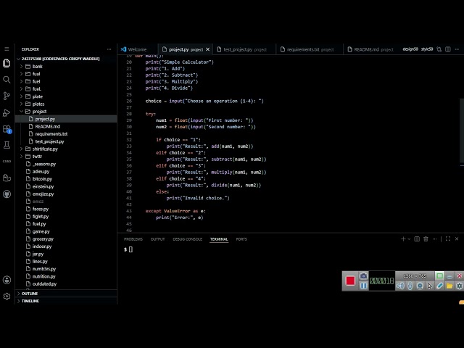Image resolution: width=464 pixels, height=348 pixels.
Task: Open the recorder output folder
Action: [x=449, y=286]
